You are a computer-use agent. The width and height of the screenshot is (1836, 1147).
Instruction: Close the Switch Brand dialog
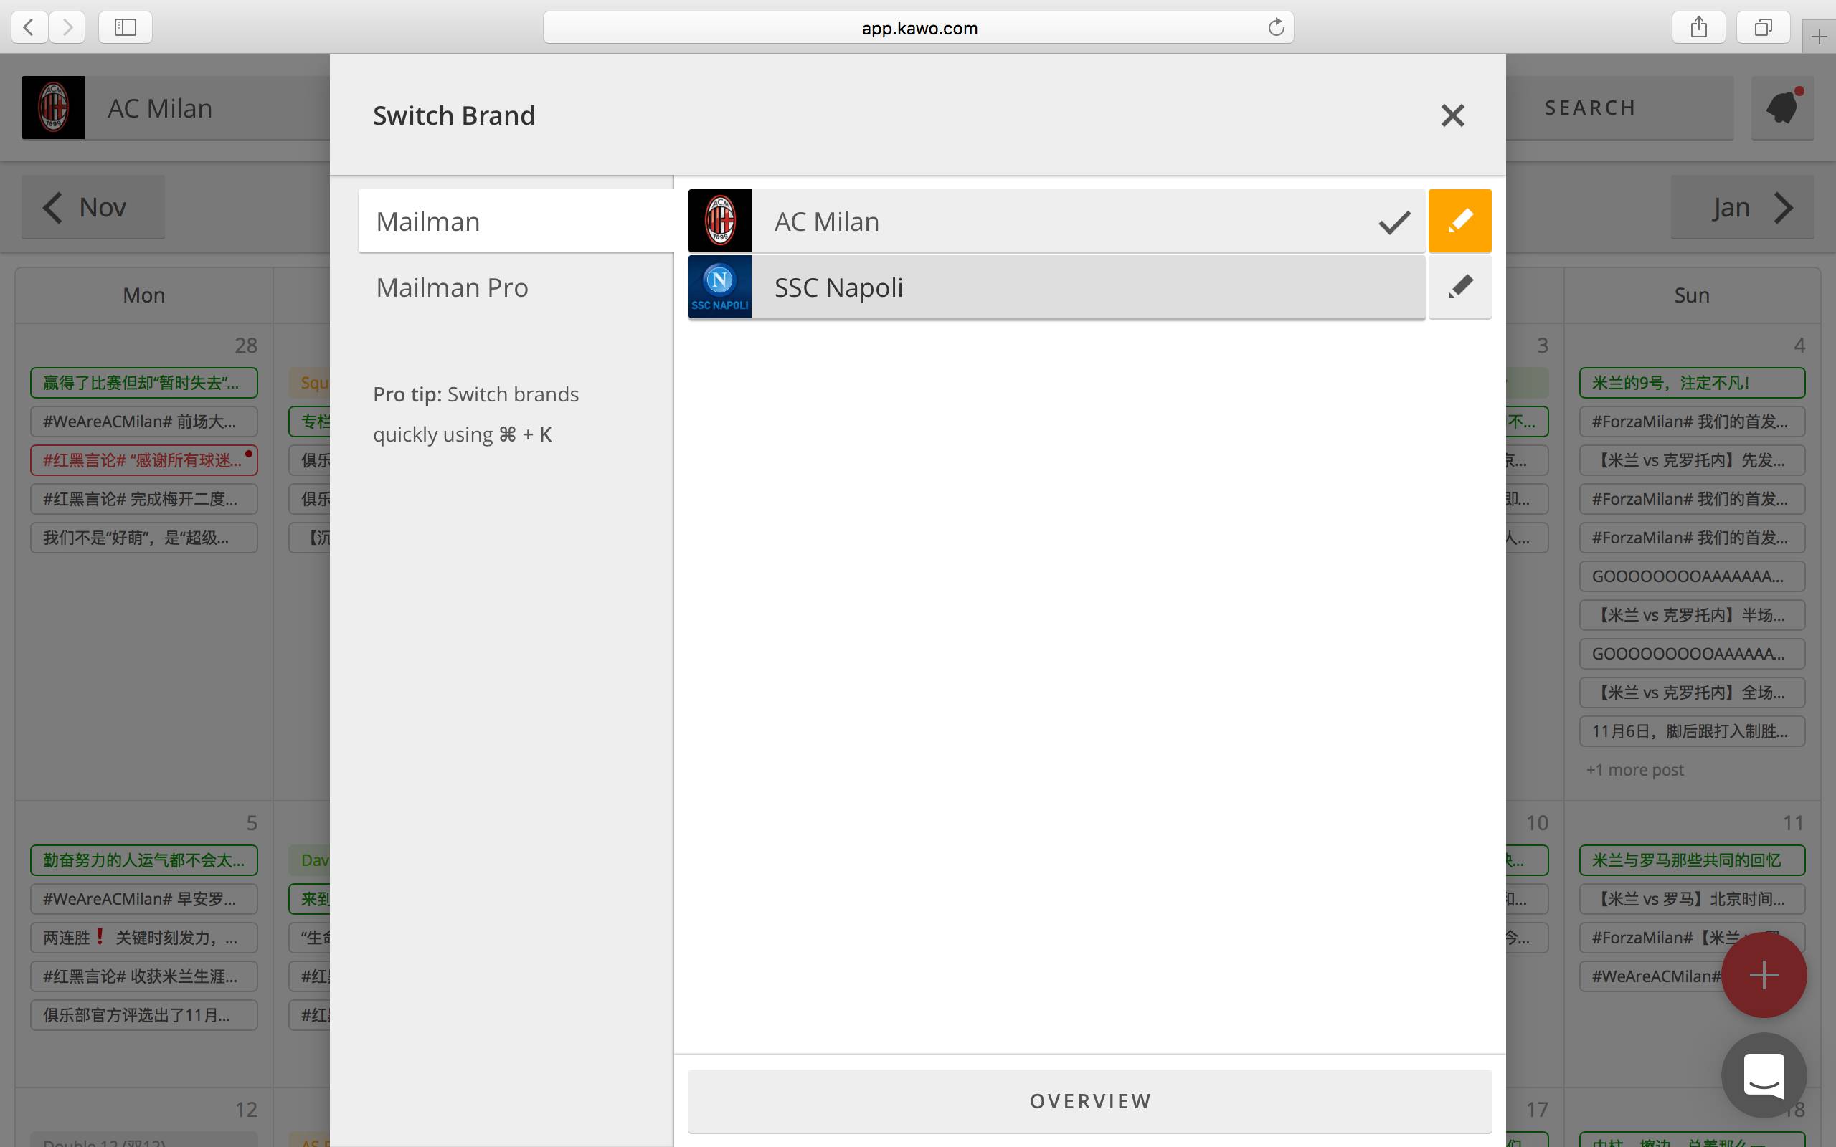click(1452, 115)
